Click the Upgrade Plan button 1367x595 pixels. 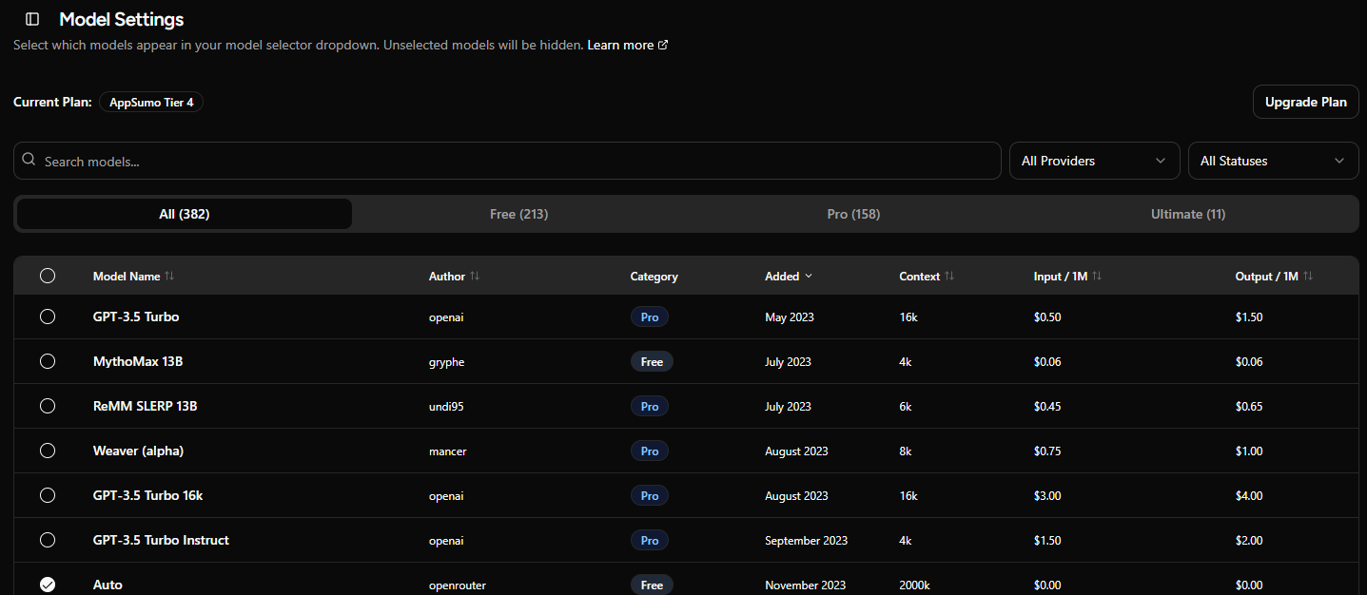[x=1306, y=103]
